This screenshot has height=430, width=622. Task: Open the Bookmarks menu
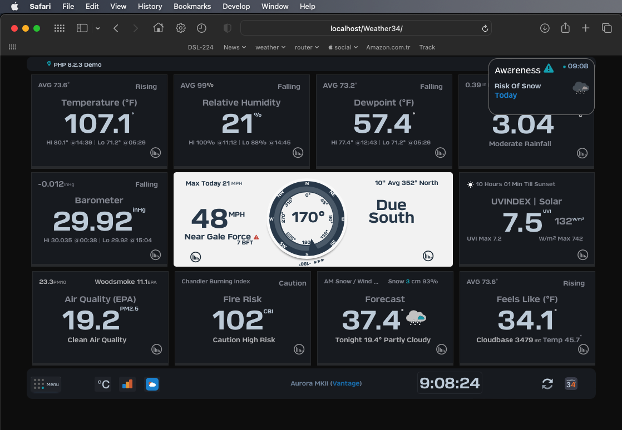192,6
